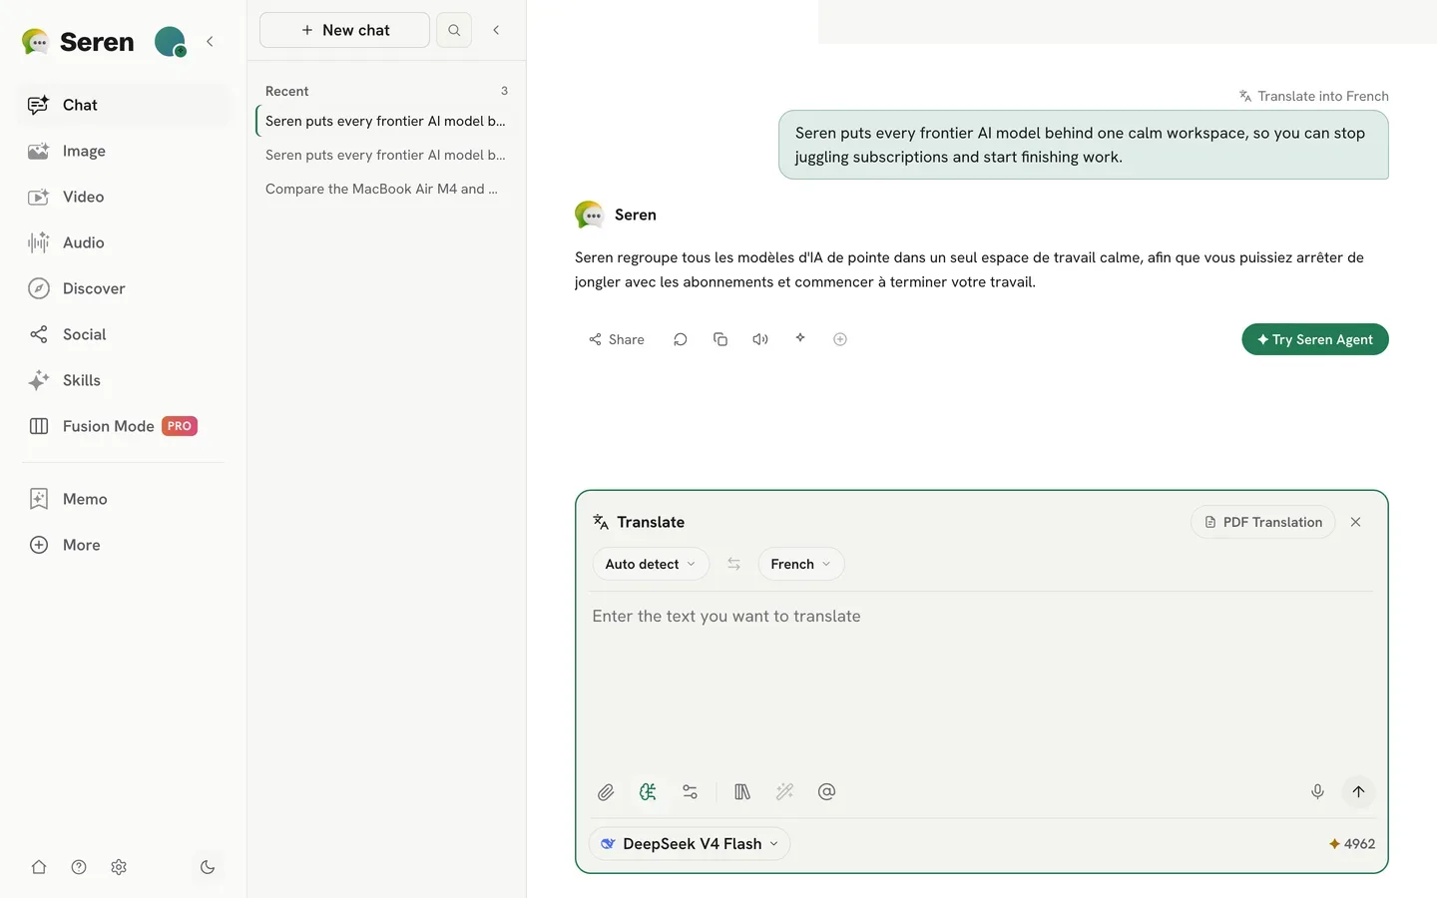Screen dimensions: 1437x898
Task: Open the second recent Seren chat entry
Action: [x=386, y=155]
